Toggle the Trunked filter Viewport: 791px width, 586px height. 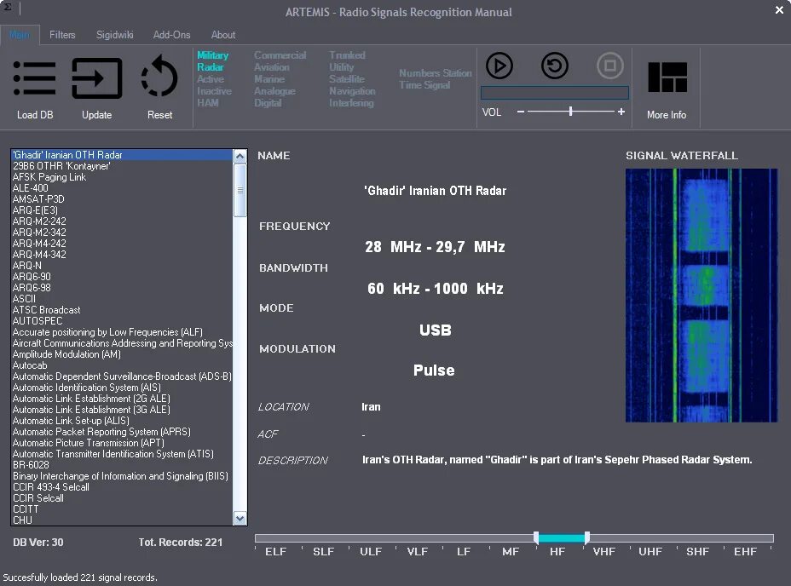pyautogui.click(x=347, y=55)
